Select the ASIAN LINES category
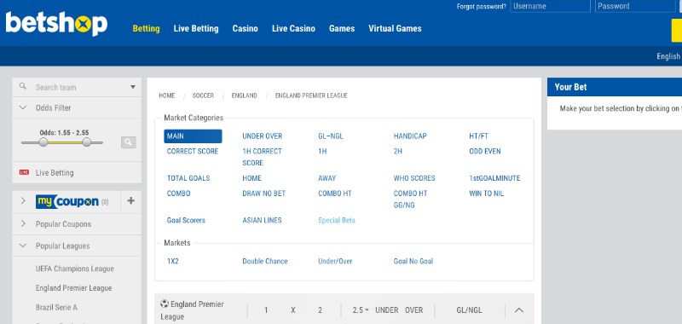 [263, 221]
